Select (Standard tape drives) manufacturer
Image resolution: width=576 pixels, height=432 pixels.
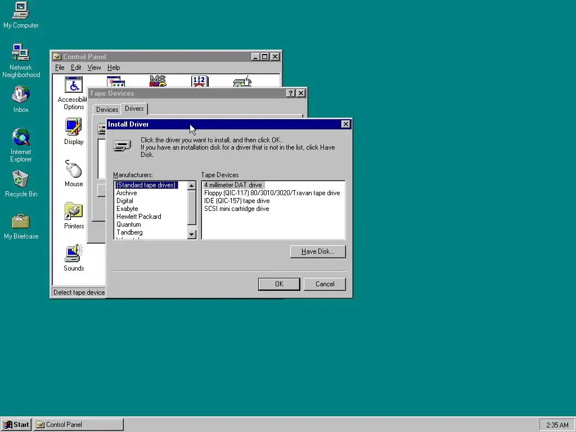click(x=146, y=185)
